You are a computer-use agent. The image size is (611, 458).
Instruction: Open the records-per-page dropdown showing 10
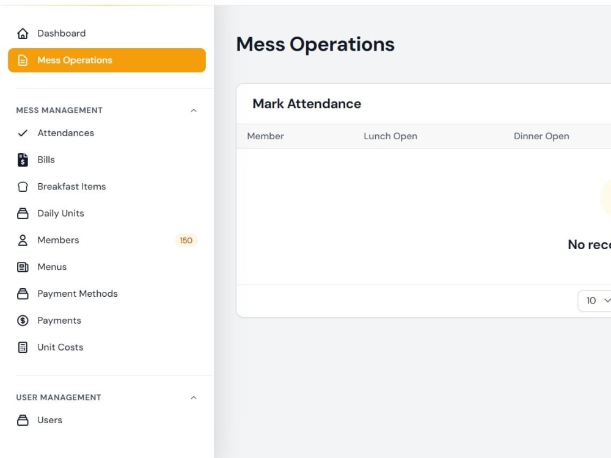[595, 300]
